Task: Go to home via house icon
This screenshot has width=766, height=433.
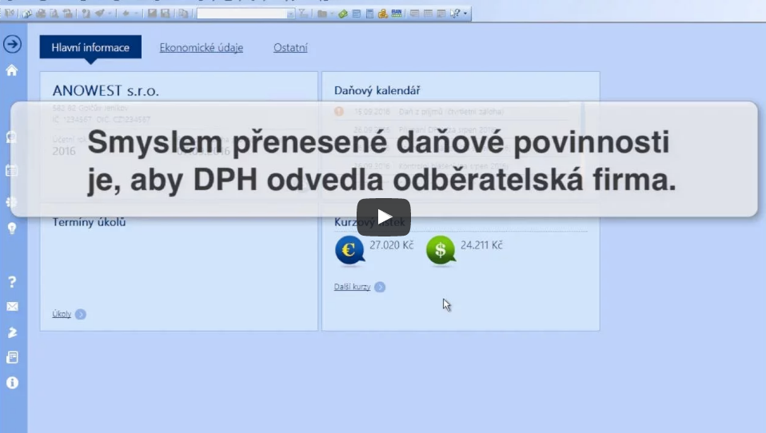Action: click(x=12, y=70)
